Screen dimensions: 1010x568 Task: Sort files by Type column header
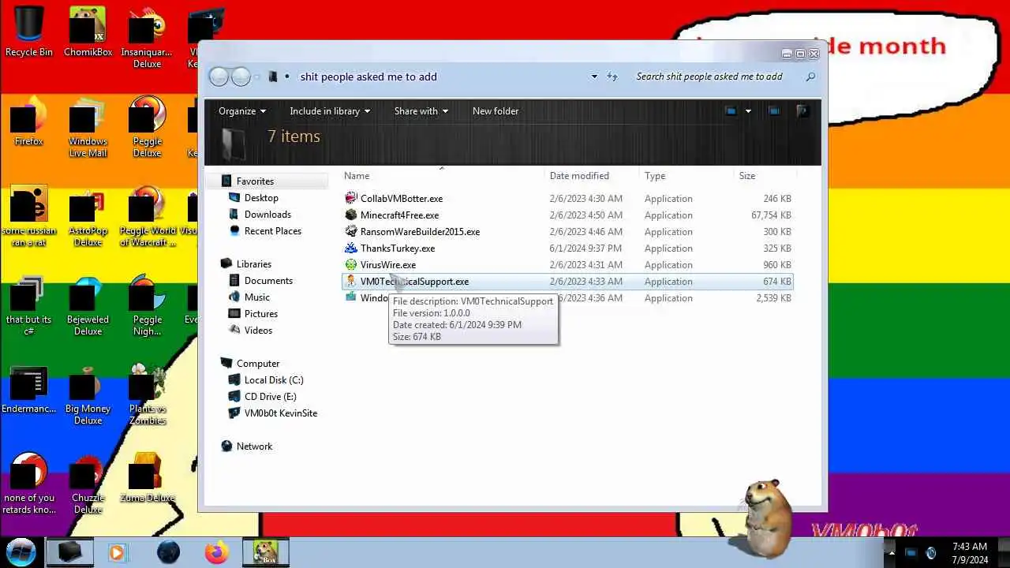coord(686,176)
